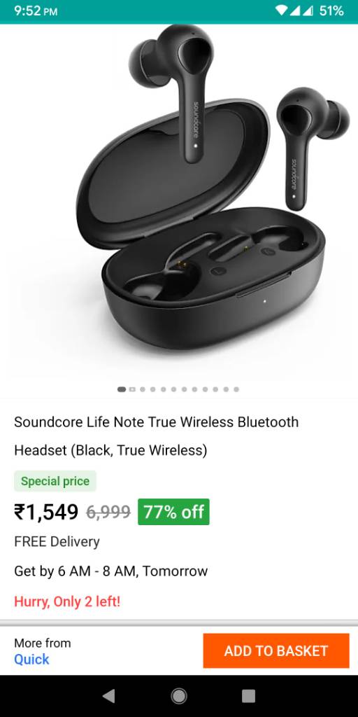358x717 pixels.
Task: Tap the Wi-Fi status icon
Action: click(282, 11)
